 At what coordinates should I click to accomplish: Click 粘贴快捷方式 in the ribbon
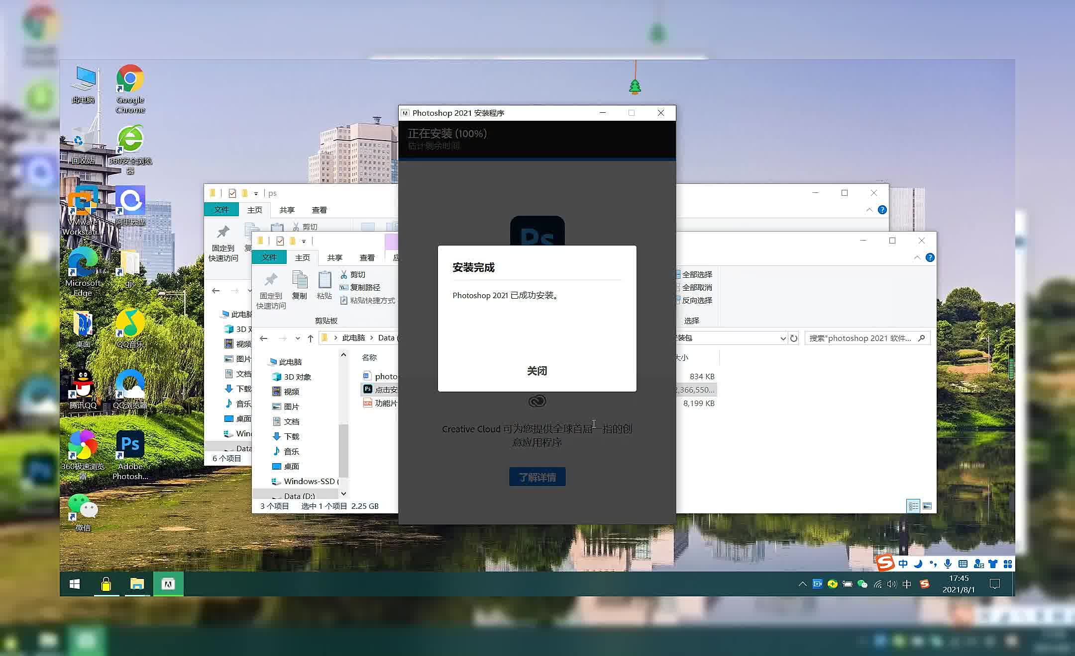(x=367, y=300)
